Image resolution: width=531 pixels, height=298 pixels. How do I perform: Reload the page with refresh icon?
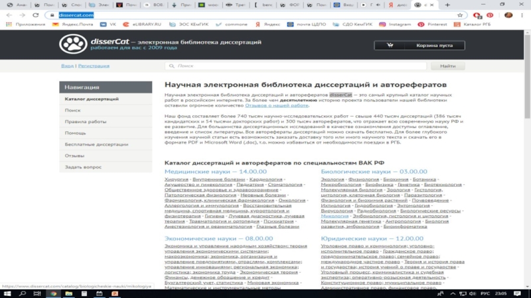click(x=35, y=15)
